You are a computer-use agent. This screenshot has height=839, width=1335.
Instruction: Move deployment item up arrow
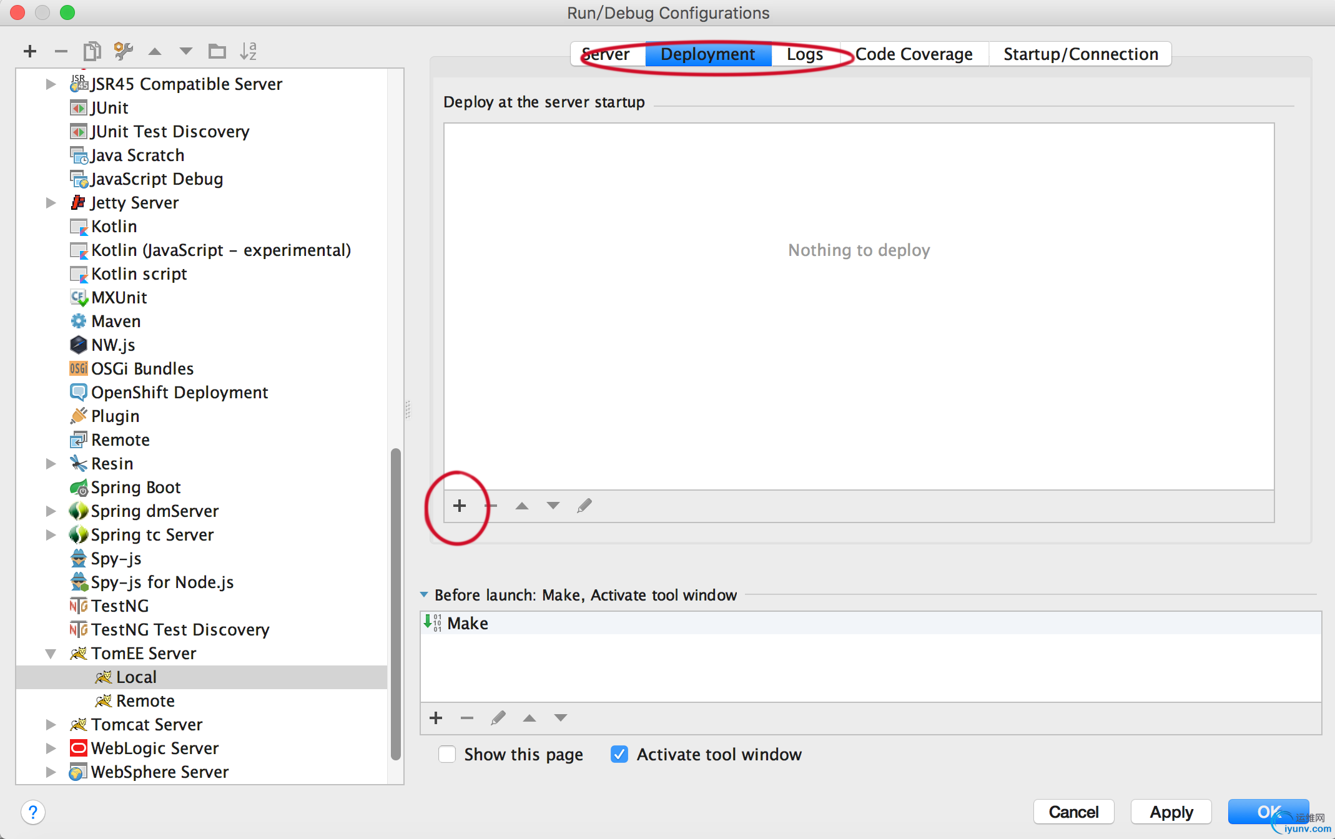click(522, 506)
